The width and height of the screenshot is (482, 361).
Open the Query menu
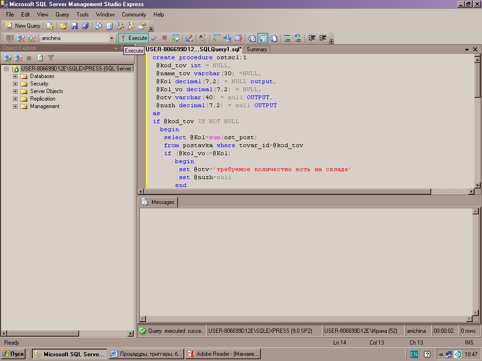click(62, 15)
